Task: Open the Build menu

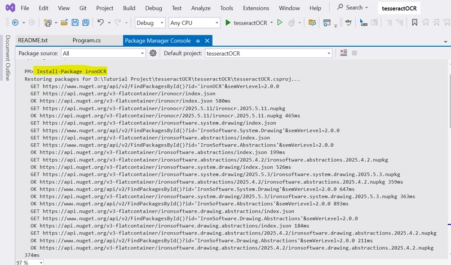Action: (x=129, y=8)
